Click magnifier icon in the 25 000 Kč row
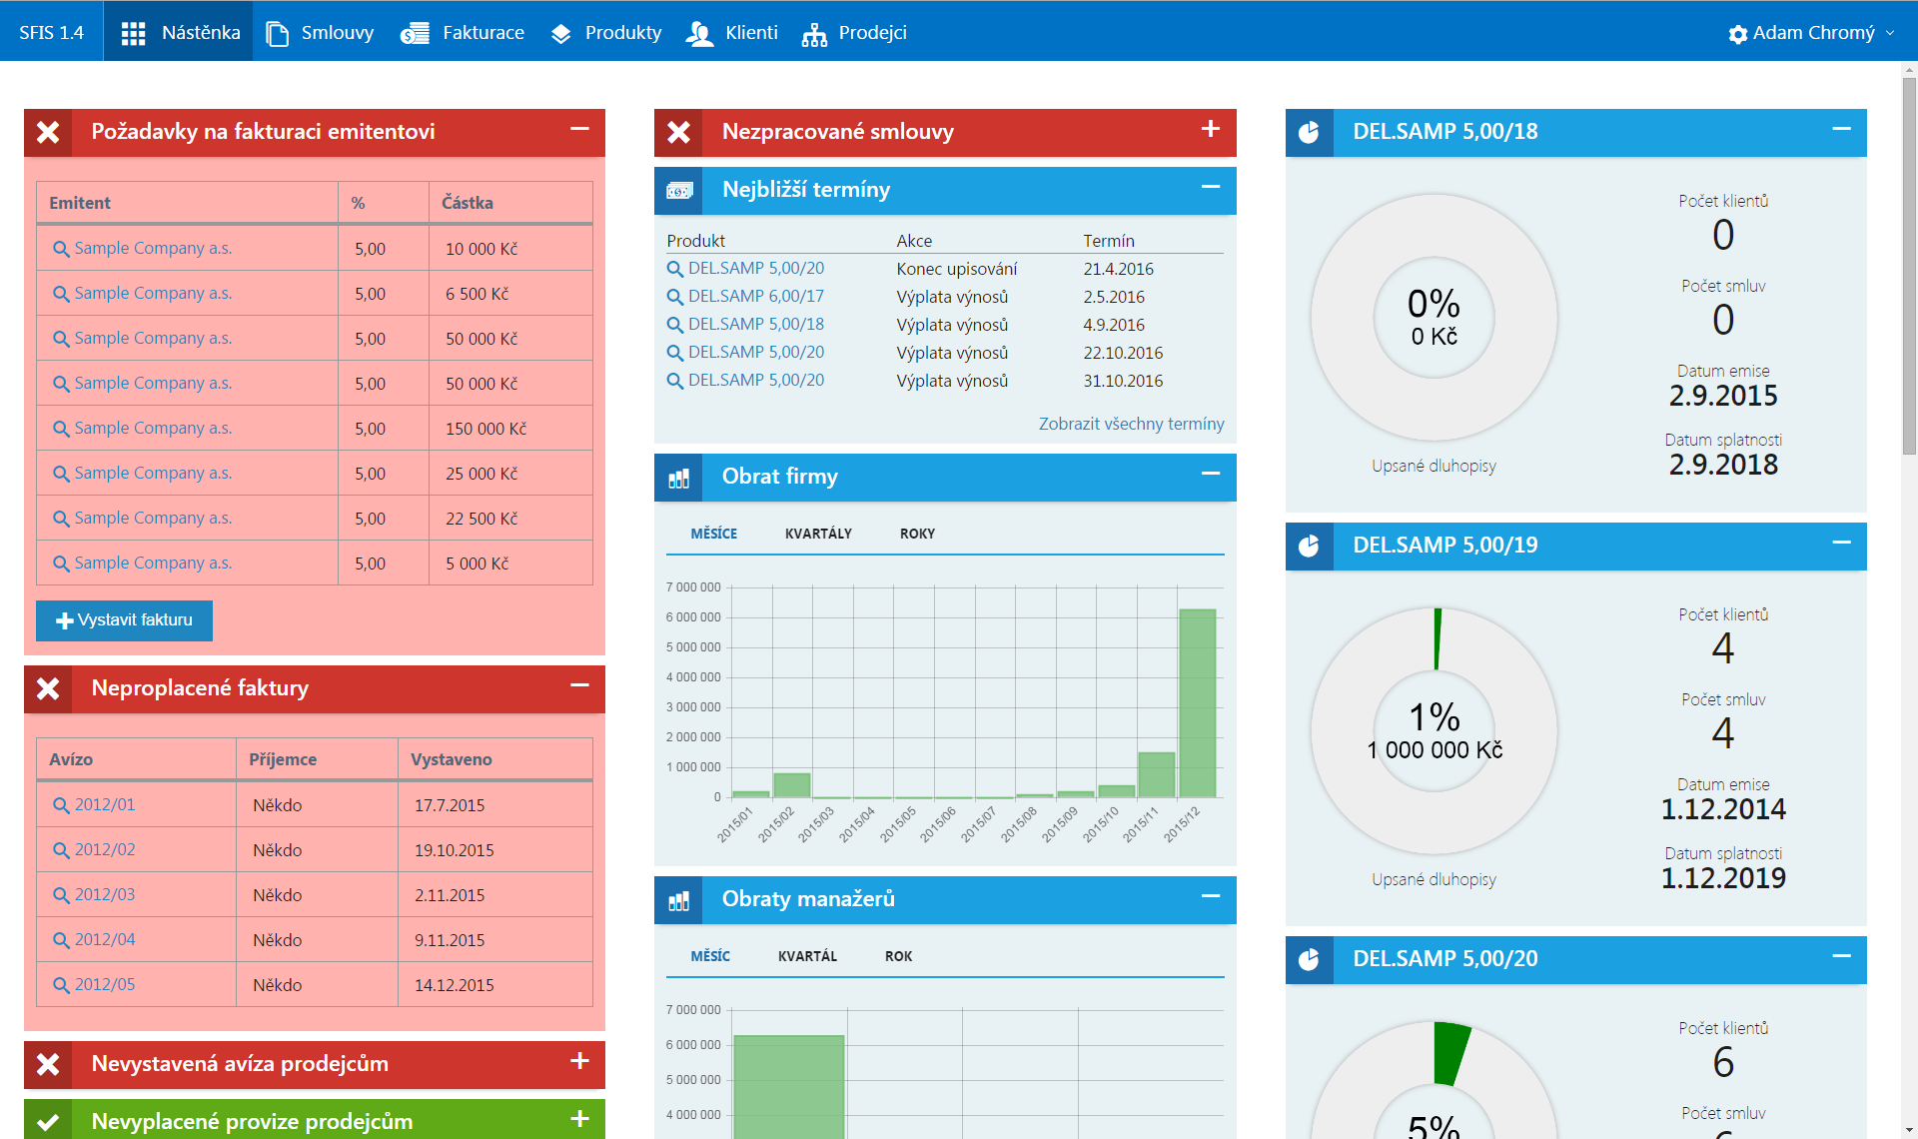 click(61, 474)
